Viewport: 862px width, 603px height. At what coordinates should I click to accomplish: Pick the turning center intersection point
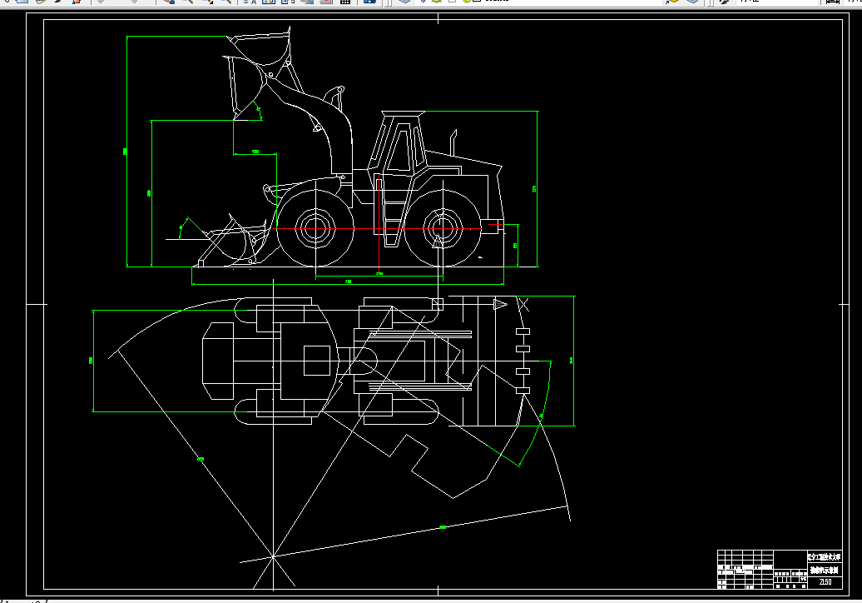tap(273, 557)
